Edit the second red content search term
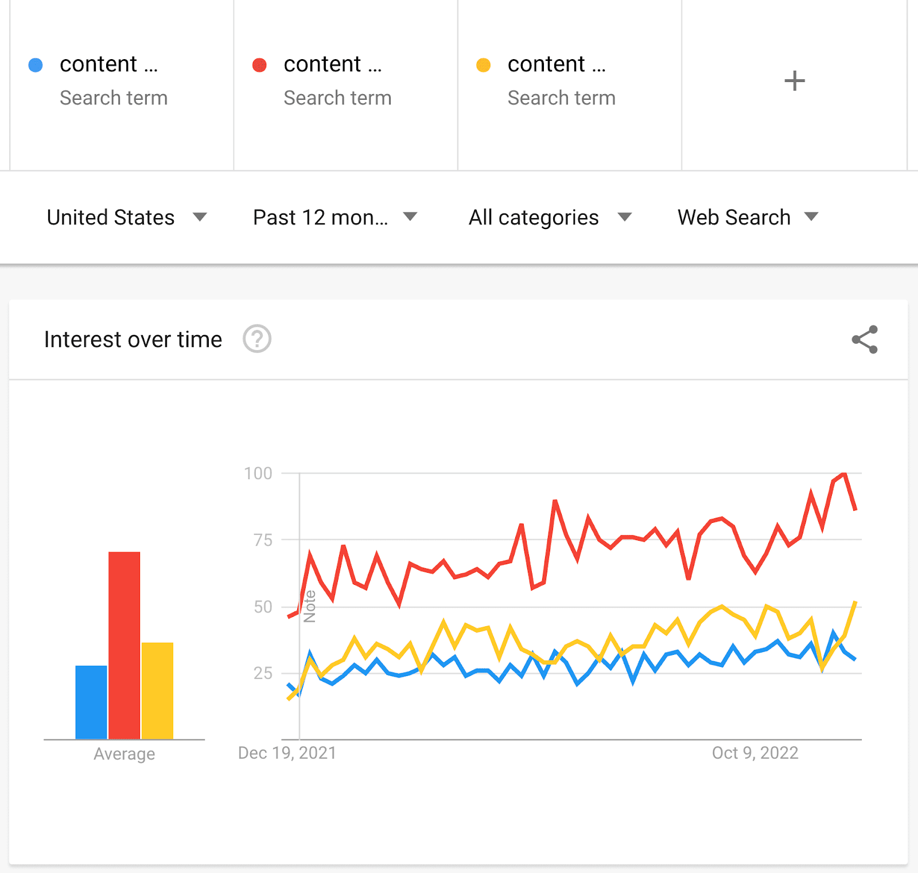The height and width of the screenshot is (873, 918). point(333,64)
